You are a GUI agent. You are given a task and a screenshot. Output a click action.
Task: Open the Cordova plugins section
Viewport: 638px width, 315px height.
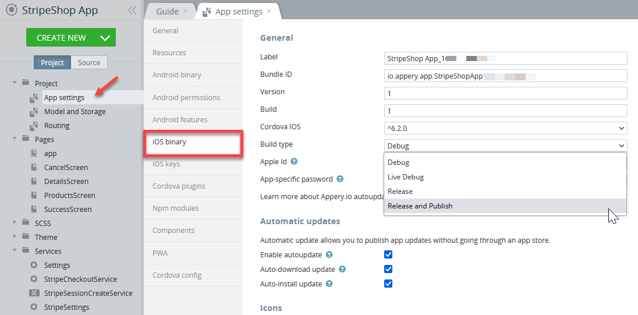click(x=193, y=186)
